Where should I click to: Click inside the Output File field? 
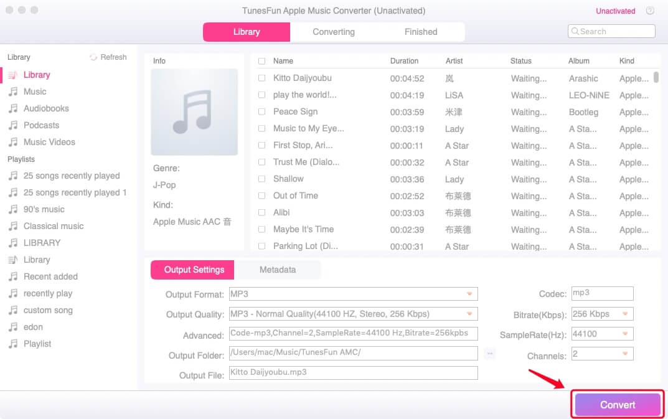click(x=353, y=373)
